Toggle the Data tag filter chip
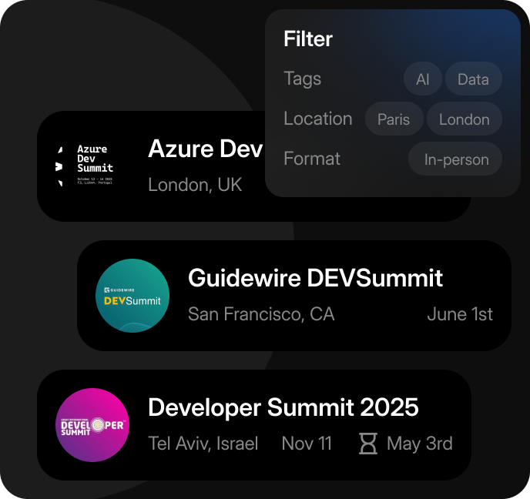The image size is (530, 499). coord(473,79)
